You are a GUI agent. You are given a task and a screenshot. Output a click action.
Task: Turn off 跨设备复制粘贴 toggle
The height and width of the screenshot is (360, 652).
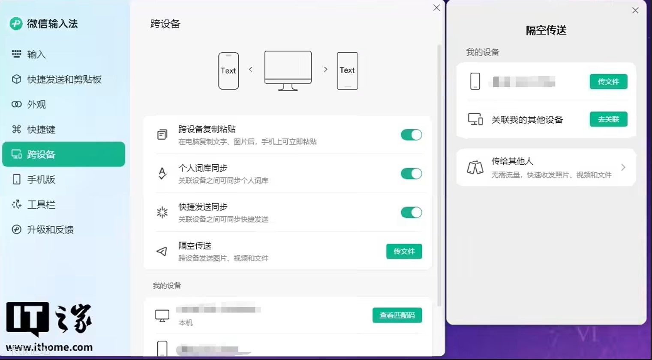coord(411,135)
